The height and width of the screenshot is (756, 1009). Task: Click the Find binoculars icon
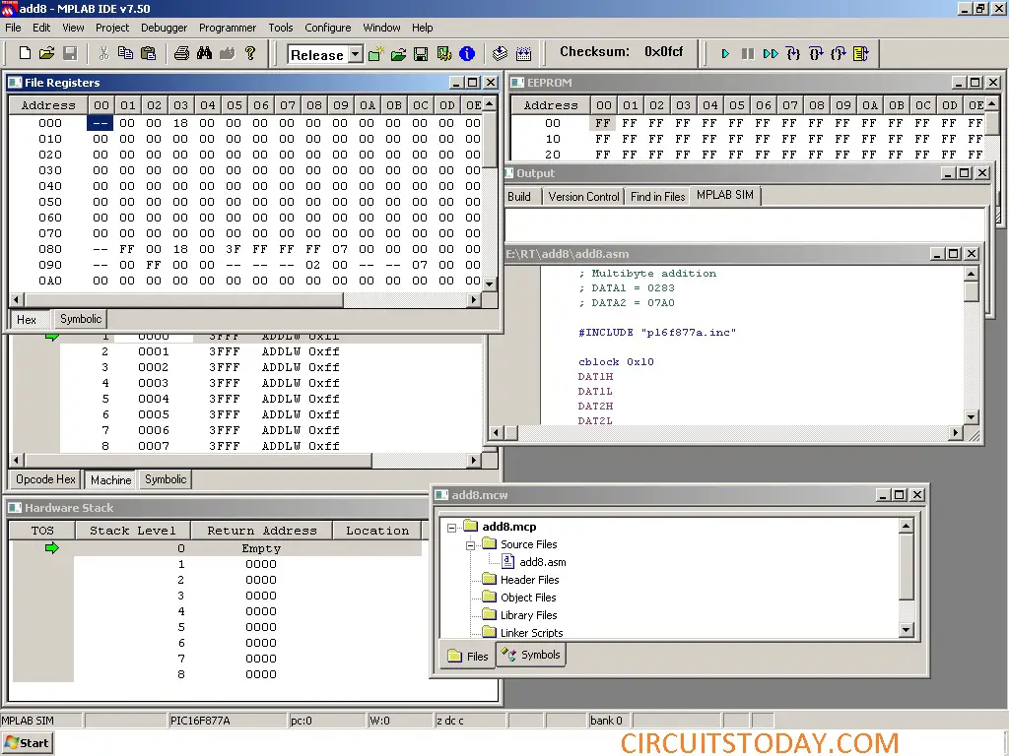click(x=205, y=53)
